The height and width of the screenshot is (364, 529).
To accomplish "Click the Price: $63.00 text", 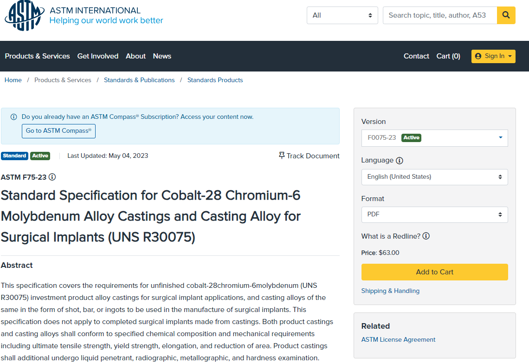I will tap(380, 253).
